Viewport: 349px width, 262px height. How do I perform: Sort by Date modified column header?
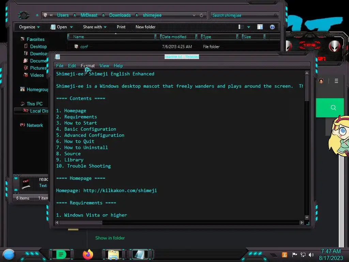[x=178, y=37]
